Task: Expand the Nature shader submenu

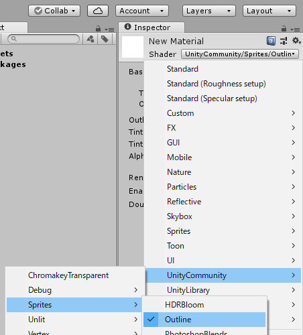Action: 223,172
